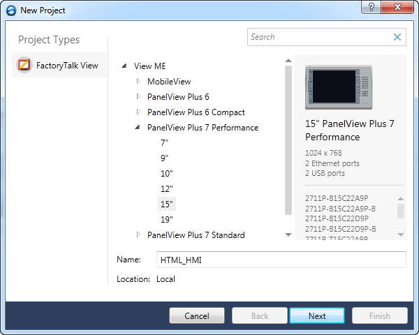The image size is (419, 335).
Task: Click catalog number 2711P-B15C22D9P
Action: click(337, 218)
